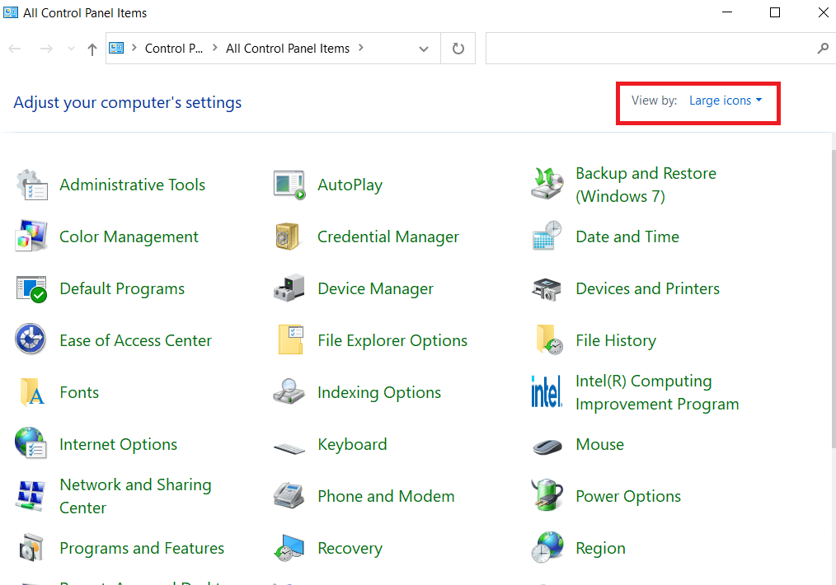Click the search magnifier button

[x=823, y=49]
